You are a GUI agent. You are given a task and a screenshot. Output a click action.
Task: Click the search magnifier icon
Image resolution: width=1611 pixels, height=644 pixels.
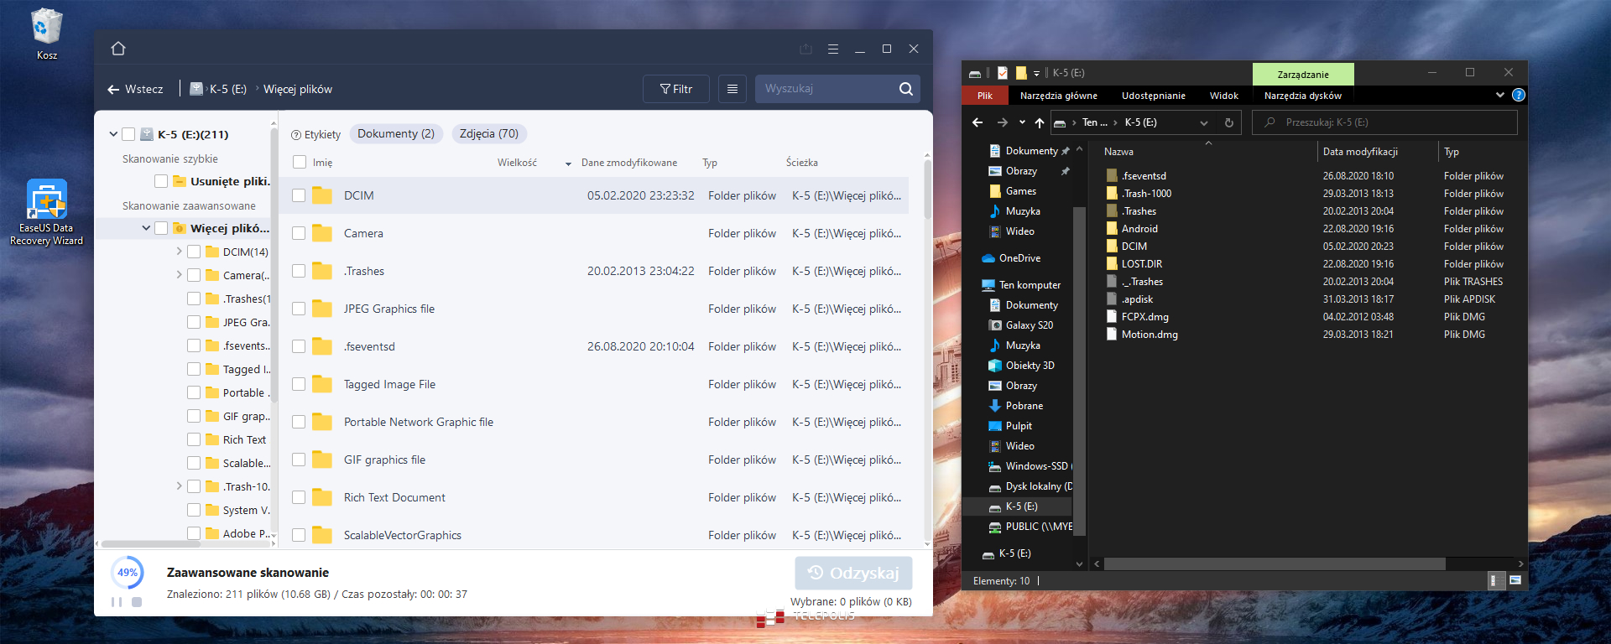(x=905, y=89)
